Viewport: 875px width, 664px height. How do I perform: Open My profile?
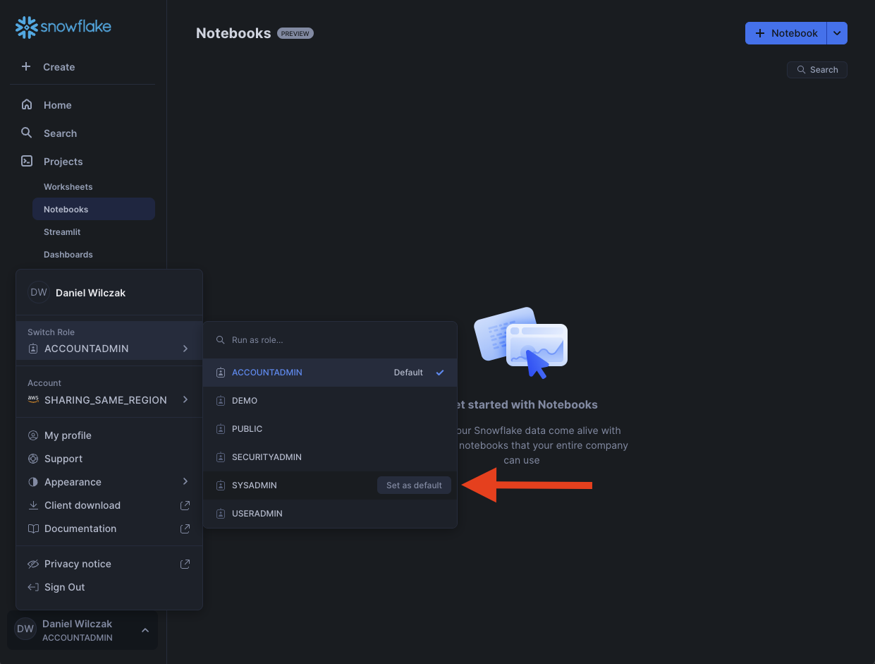pos(109,435)
